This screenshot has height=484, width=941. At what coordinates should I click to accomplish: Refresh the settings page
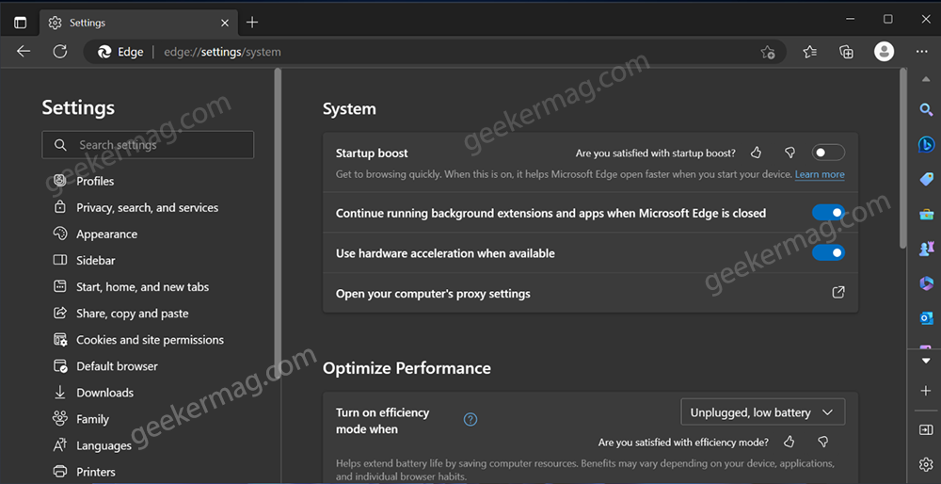pyautogui.click(x=60, y=52)
